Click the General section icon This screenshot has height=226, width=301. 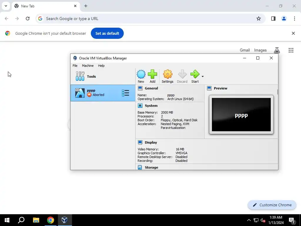coord(140,88)
